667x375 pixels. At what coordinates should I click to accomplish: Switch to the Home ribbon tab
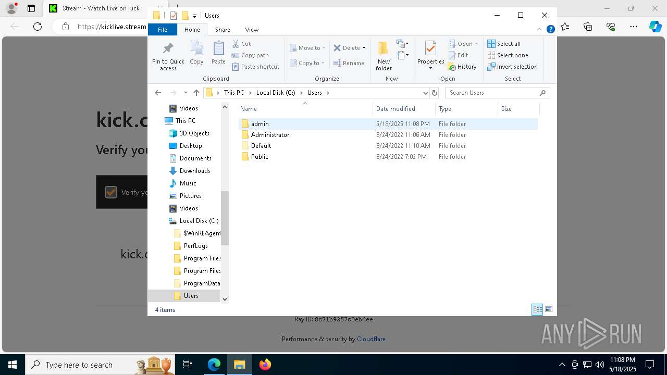[x=192, y=30]
